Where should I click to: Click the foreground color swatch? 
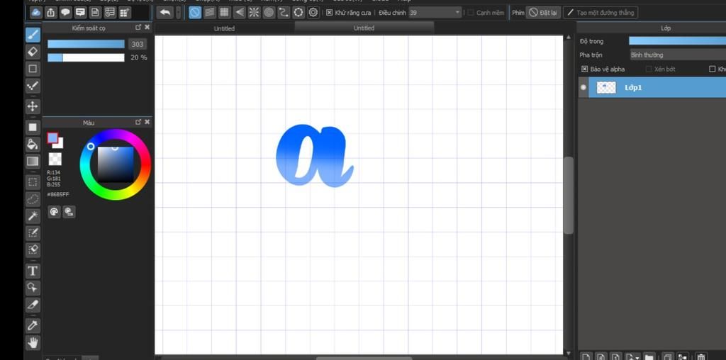pyautogui.click(x=52, y=138)
